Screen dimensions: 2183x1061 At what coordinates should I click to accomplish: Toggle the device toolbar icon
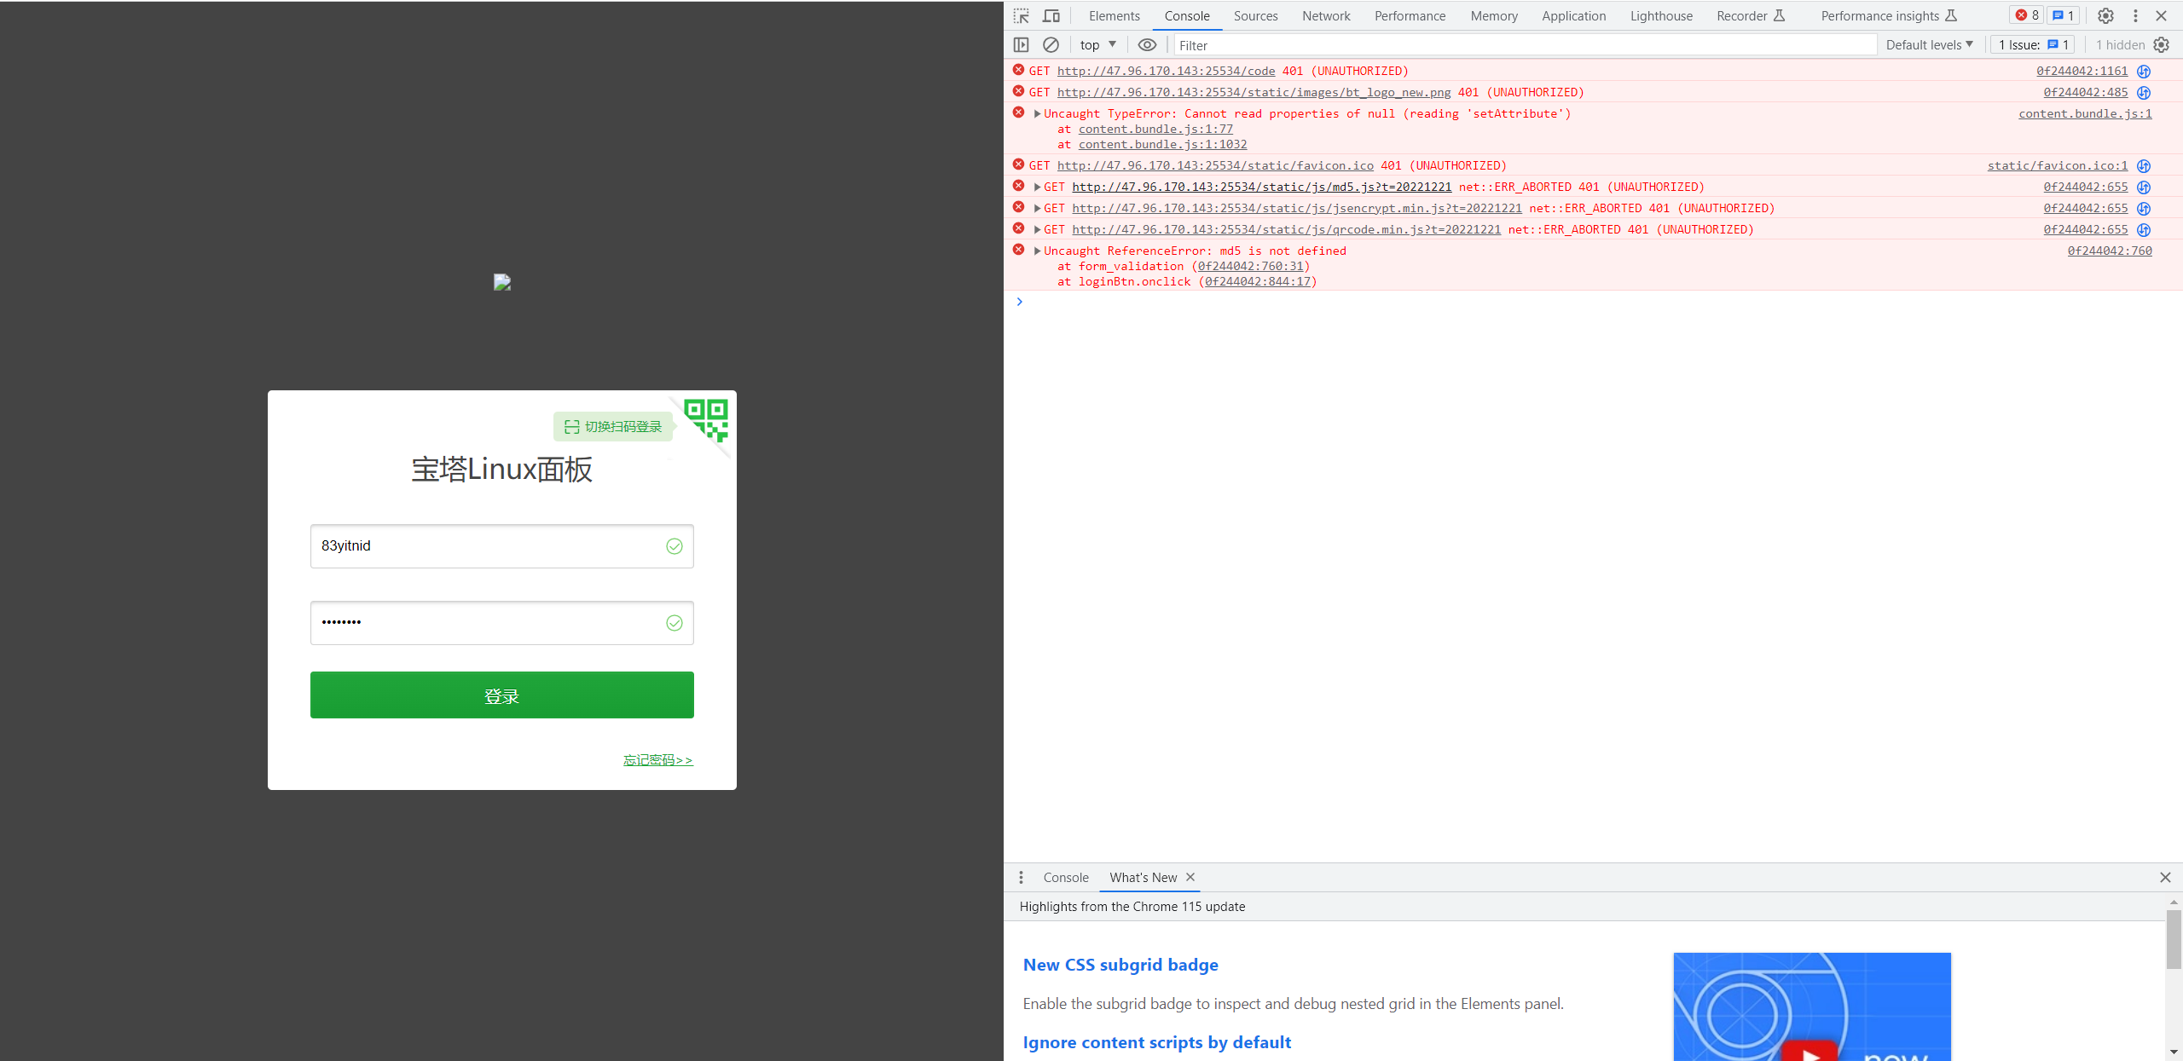tap(1051, 15)
